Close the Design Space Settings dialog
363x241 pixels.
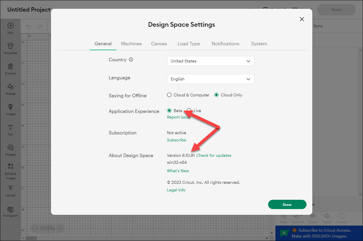(x=302, y=19)
